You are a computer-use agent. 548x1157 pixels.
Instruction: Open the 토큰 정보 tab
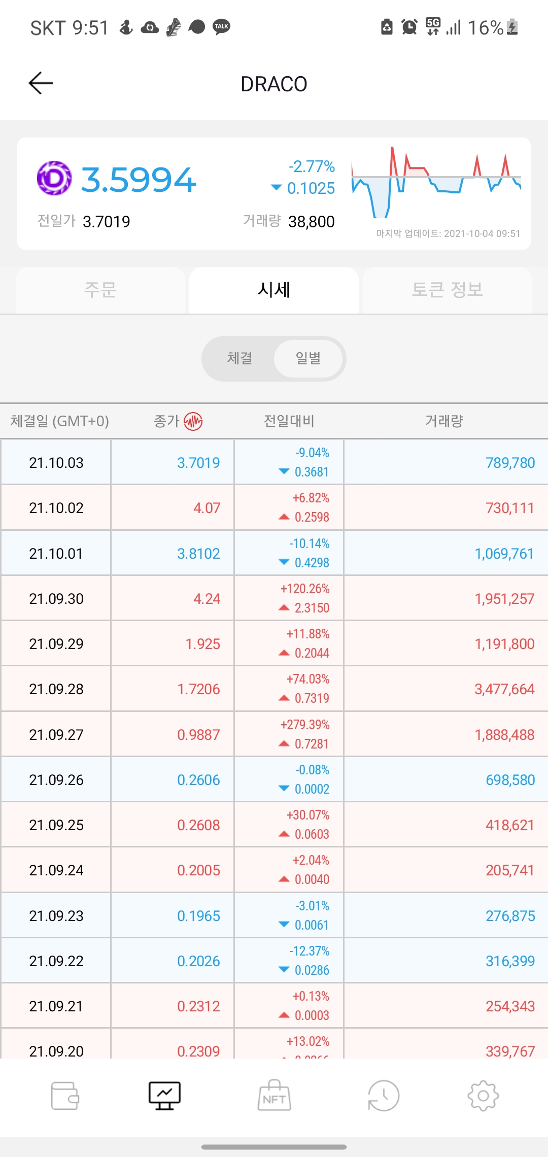447,290
